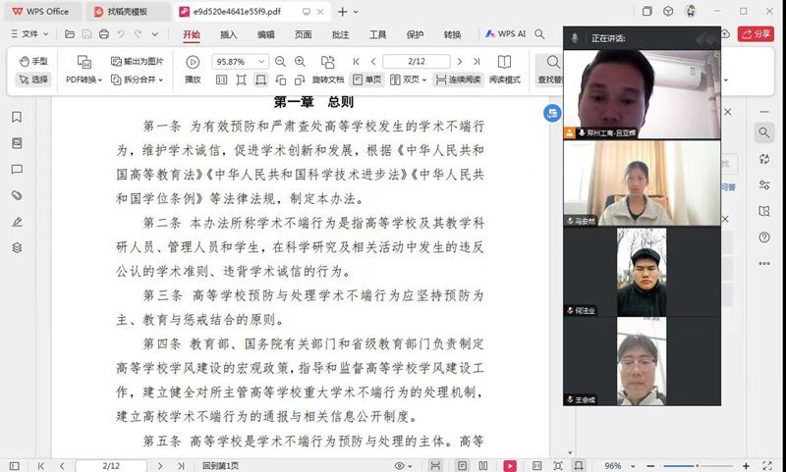Click the search icon beside WPS AI
This screenshot has height=472, width=786.
point(539,34)
